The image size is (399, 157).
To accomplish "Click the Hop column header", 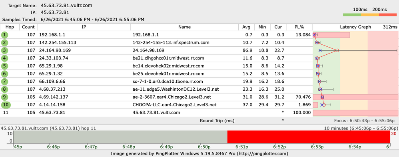I will [x=9, y=27].
